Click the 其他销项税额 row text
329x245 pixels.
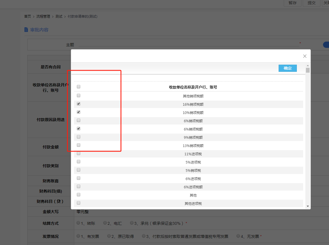193,96
